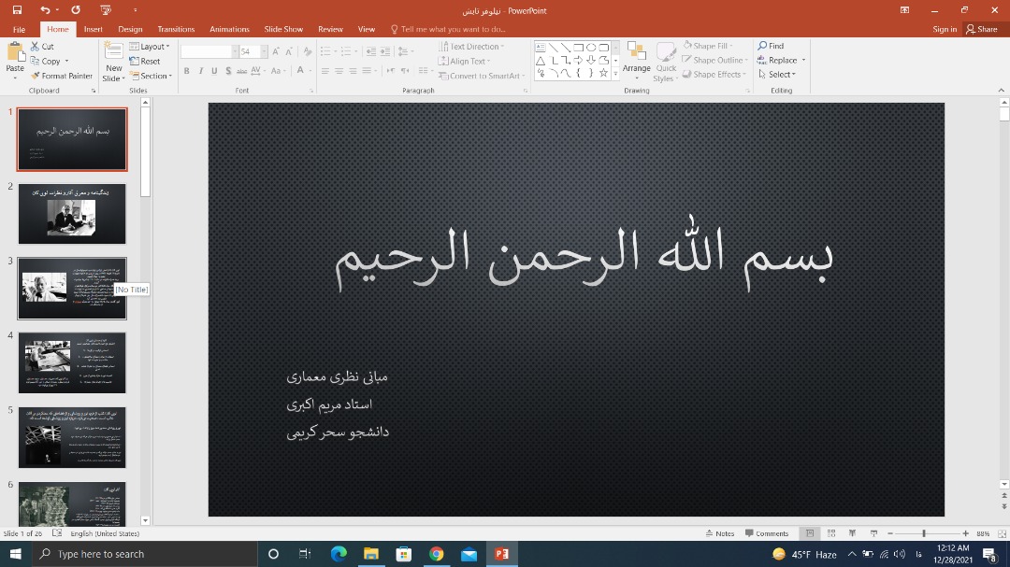The width and height of the screenshot is (1010, 567).
Task: Start Slide Show from status bar icon
Action: (x=873, y=533)
